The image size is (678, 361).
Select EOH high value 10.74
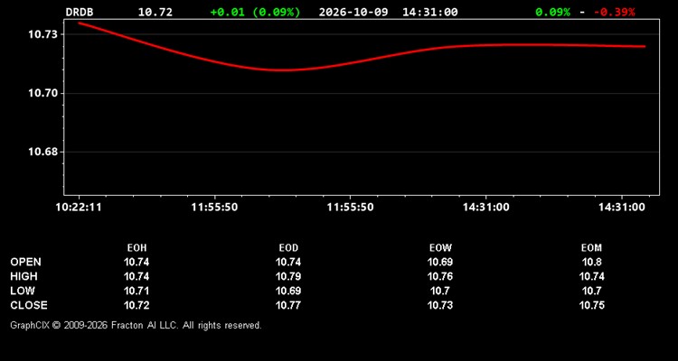[137, 276]
